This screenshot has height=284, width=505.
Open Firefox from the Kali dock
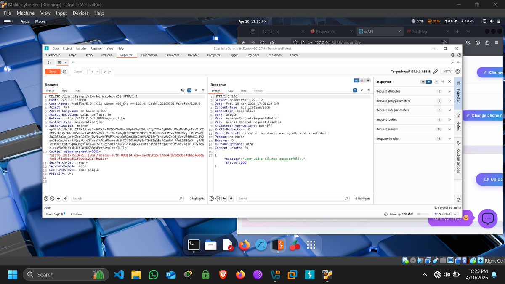pyautogui.click(x=244, y=245)
